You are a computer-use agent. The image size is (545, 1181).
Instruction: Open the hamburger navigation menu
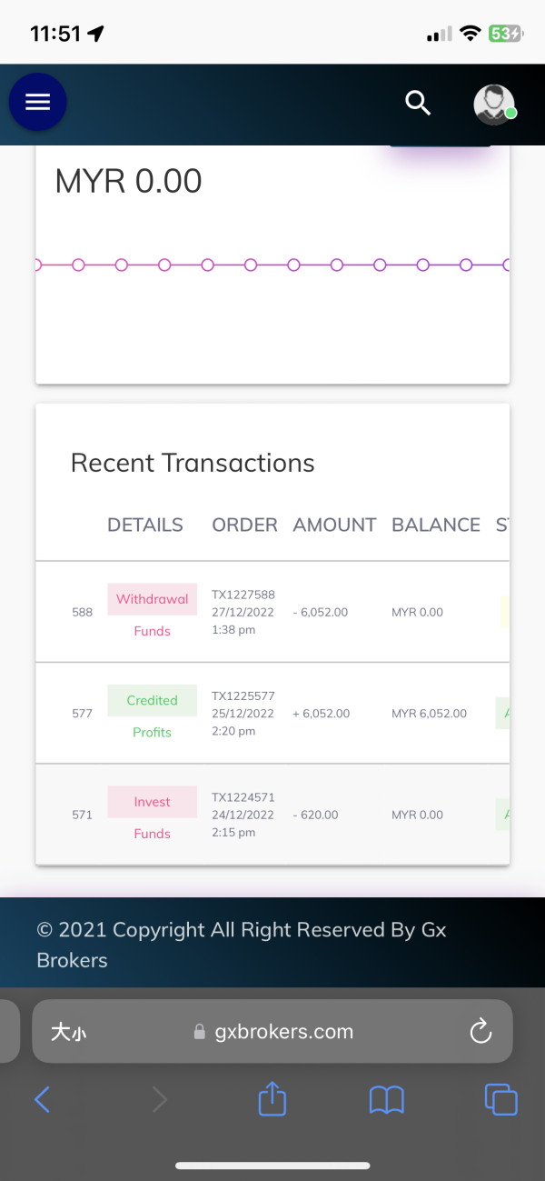pos(37,102)
